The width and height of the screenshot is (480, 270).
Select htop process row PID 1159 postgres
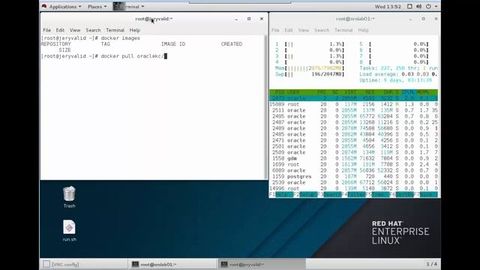pos(353,176)
